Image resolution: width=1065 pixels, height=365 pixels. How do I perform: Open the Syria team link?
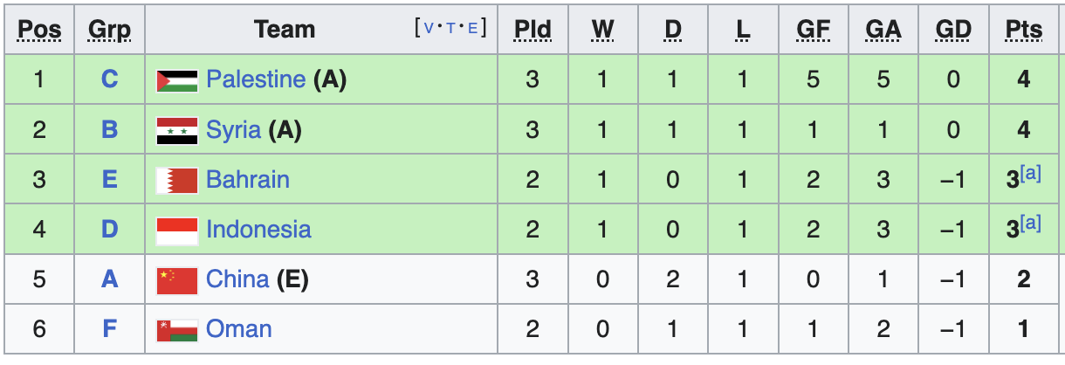tap(234, 130)
